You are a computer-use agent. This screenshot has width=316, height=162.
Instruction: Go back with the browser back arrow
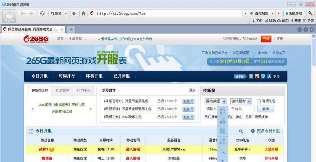coord(23,13)
